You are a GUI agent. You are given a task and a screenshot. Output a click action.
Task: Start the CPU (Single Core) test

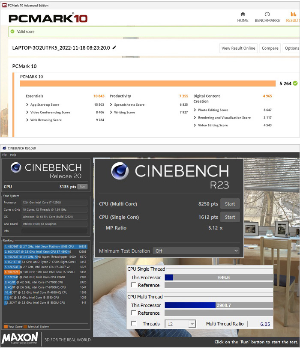pos(230,217)
